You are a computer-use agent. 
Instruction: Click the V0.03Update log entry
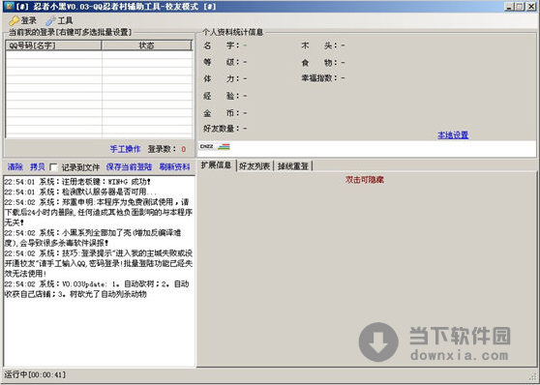(x=97, y=289)
